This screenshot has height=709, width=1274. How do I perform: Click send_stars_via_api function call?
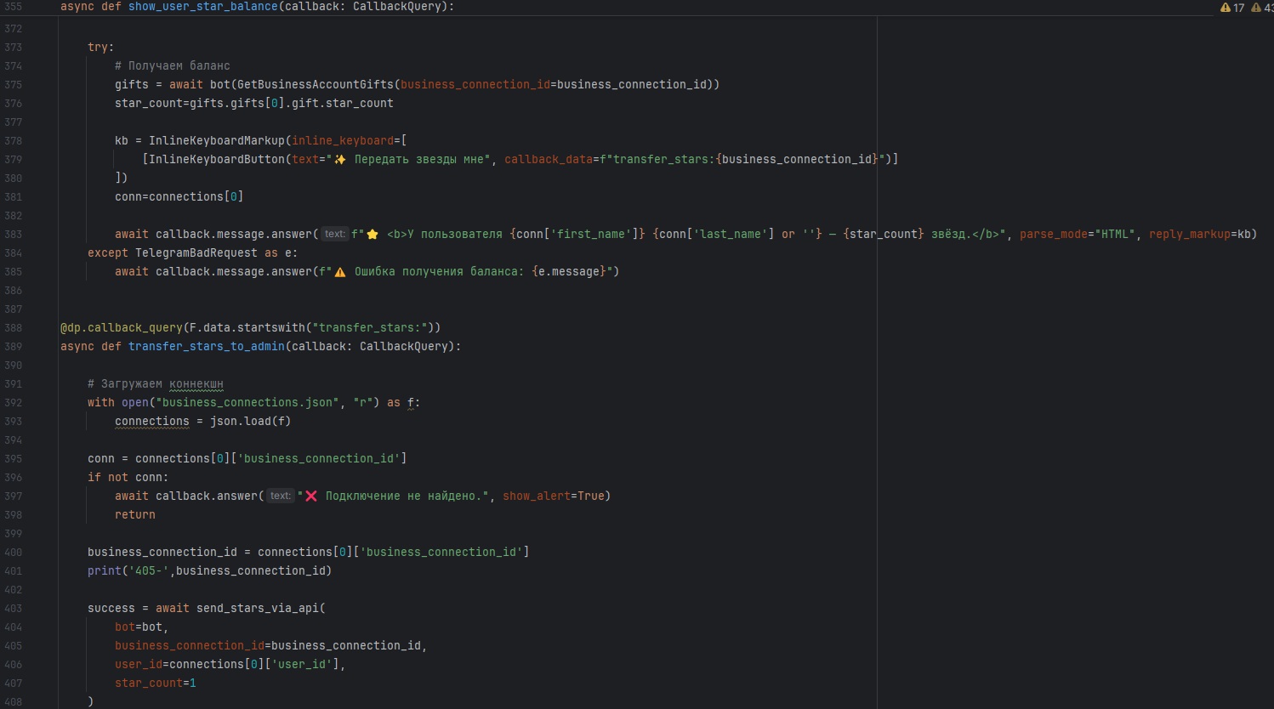(x=258, y=608)
